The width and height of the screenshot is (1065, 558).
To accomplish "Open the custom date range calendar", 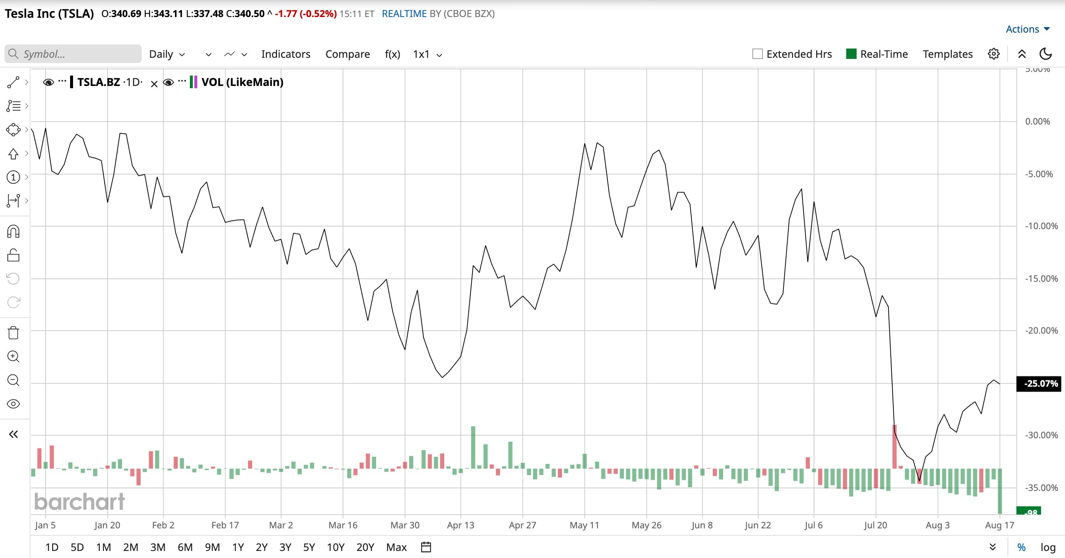I will click(426, 547).
